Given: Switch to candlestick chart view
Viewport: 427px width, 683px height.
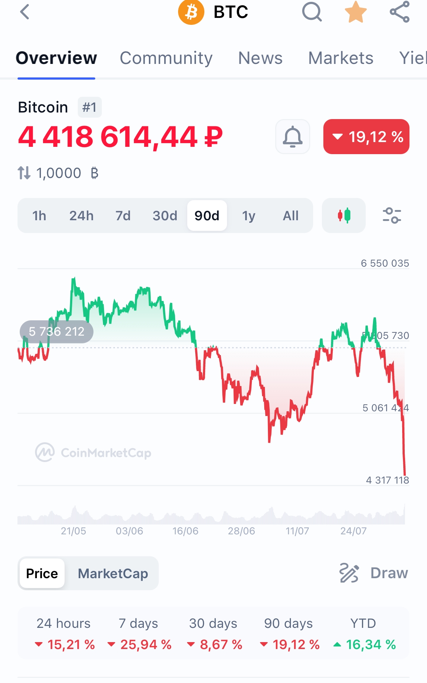Looking at the screenshot, I should (344, 215).
